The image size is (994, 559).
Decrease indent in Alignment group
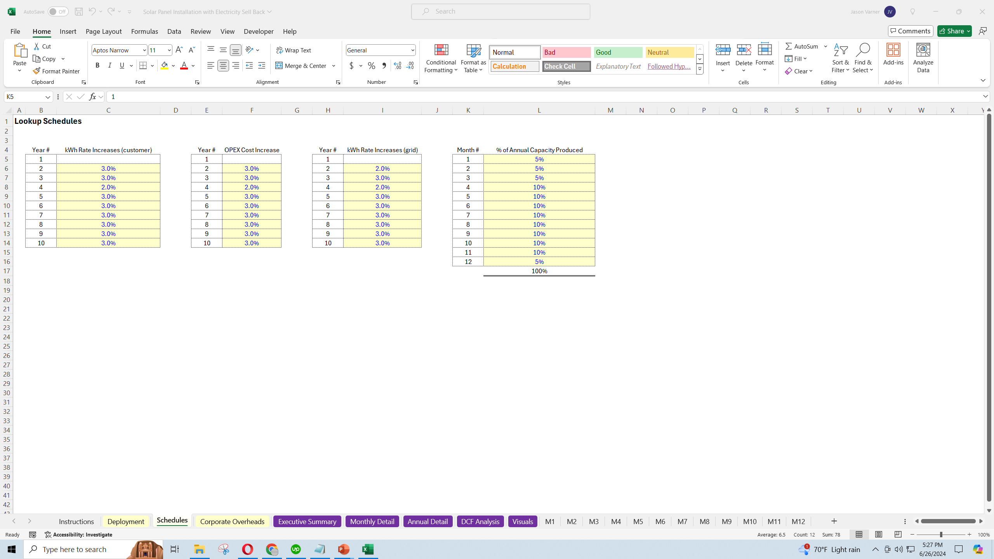pos(249,66)
